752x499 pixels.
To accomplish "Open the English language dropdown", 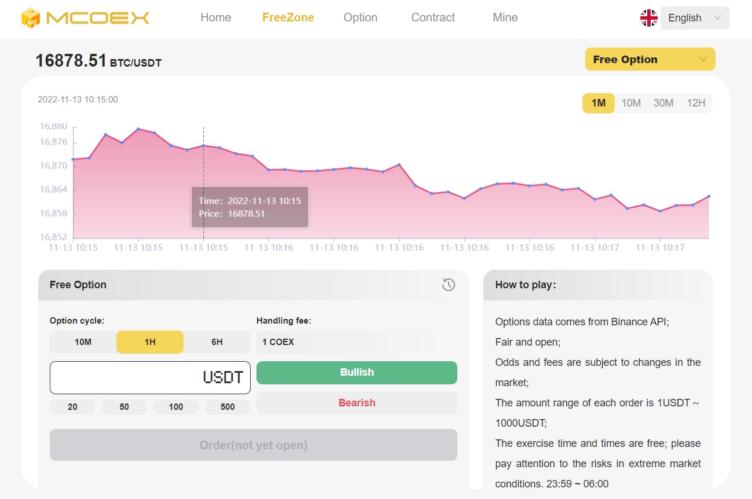I will [695, 18].
